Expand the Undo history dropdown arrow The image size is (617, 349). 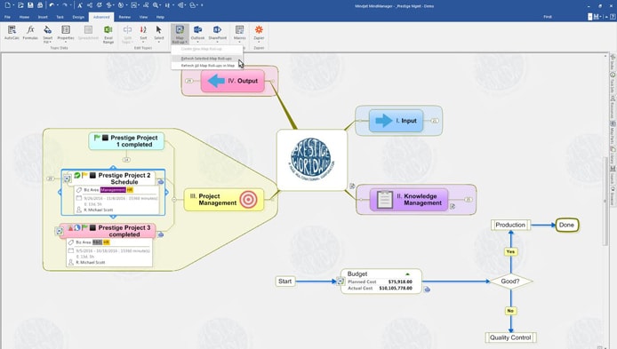(x=58, y=5)
